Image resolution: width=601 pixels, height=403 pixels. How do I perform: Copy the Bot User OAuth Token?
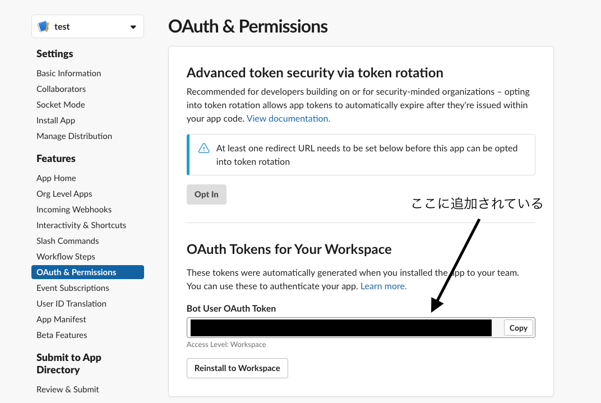(517, 328)
